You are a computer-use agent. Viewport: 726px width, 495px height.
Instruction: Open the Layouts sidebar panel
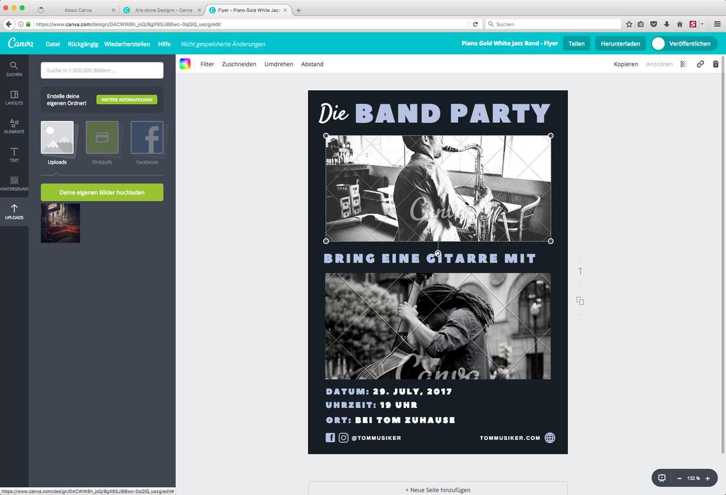click(14, 97)
